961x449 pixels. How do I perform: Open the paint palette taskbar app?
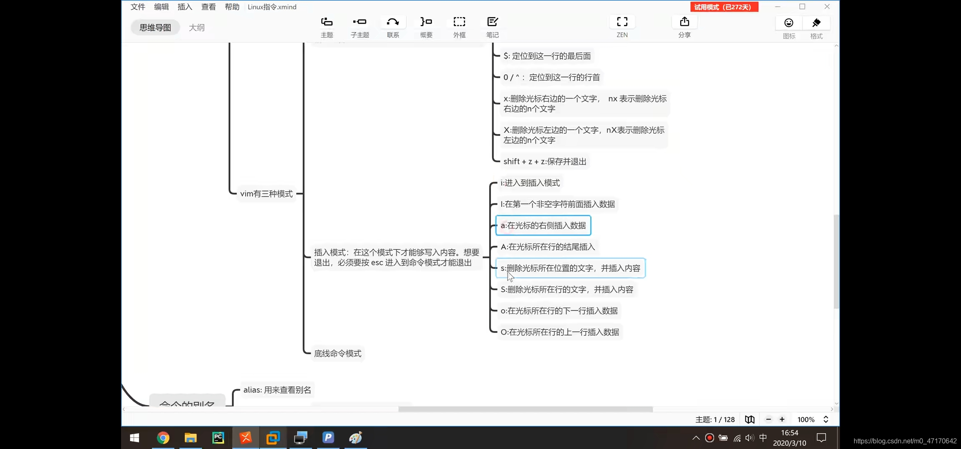356,438
